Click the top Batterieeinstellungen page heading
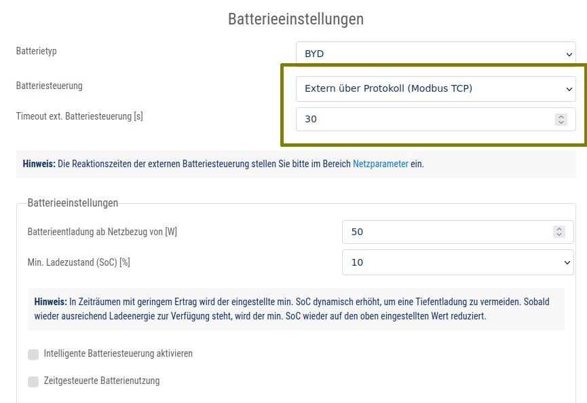This screenshot has width=587, height=403. (295, 19)
